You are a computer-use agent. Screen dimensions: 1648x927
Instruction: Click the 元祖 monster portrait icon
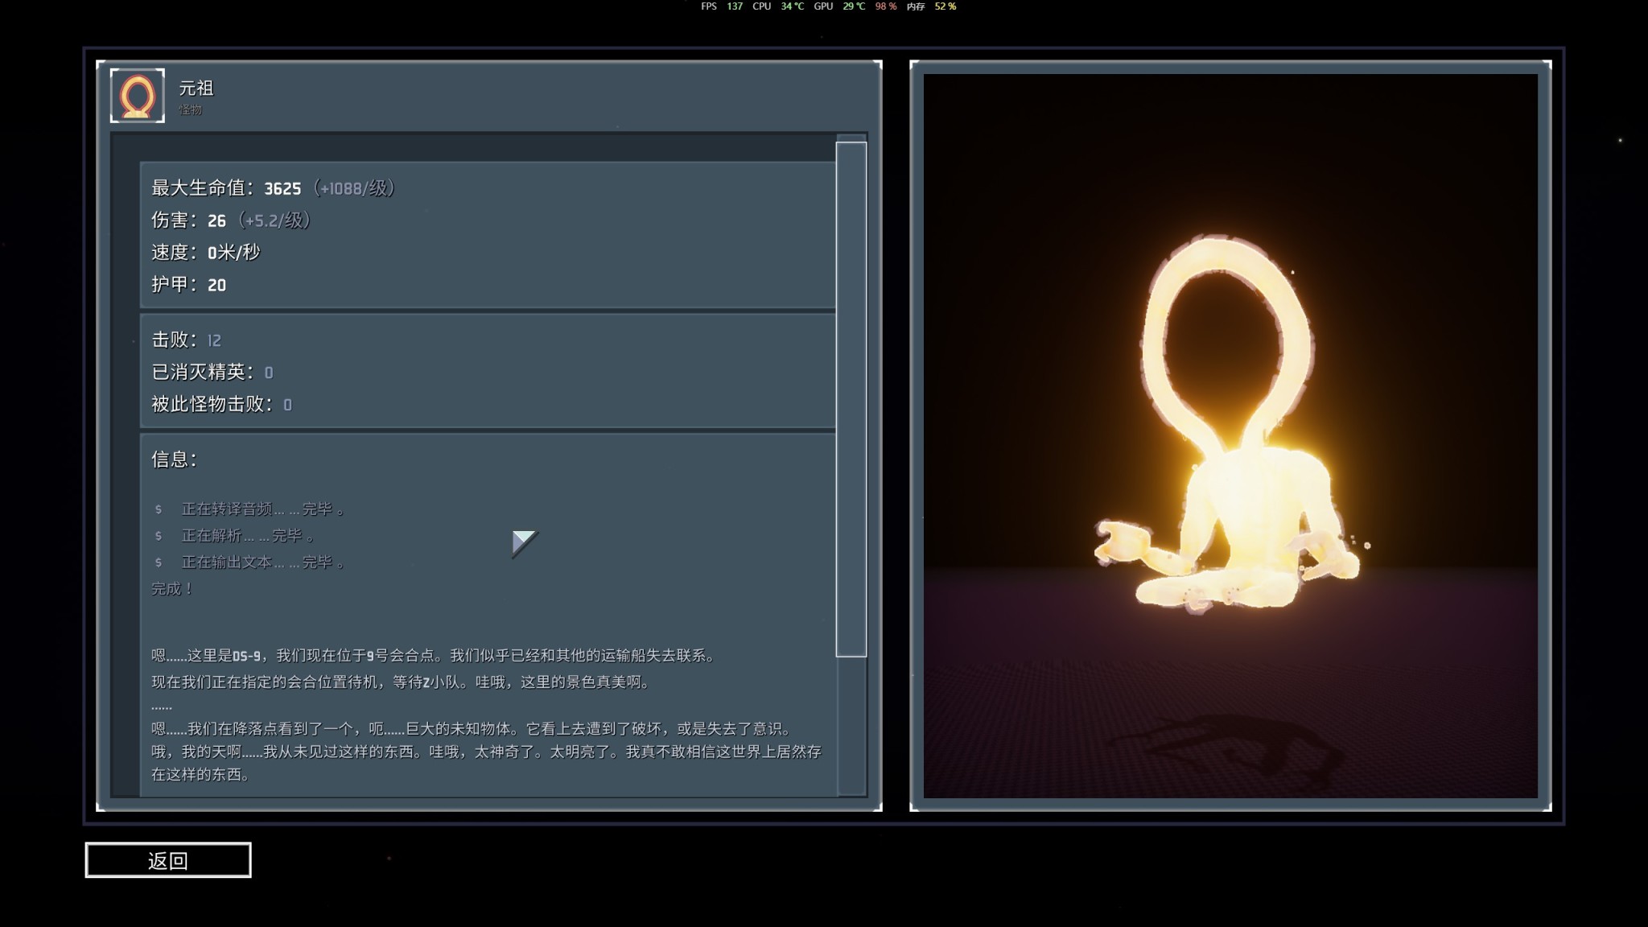pos(138,96)
